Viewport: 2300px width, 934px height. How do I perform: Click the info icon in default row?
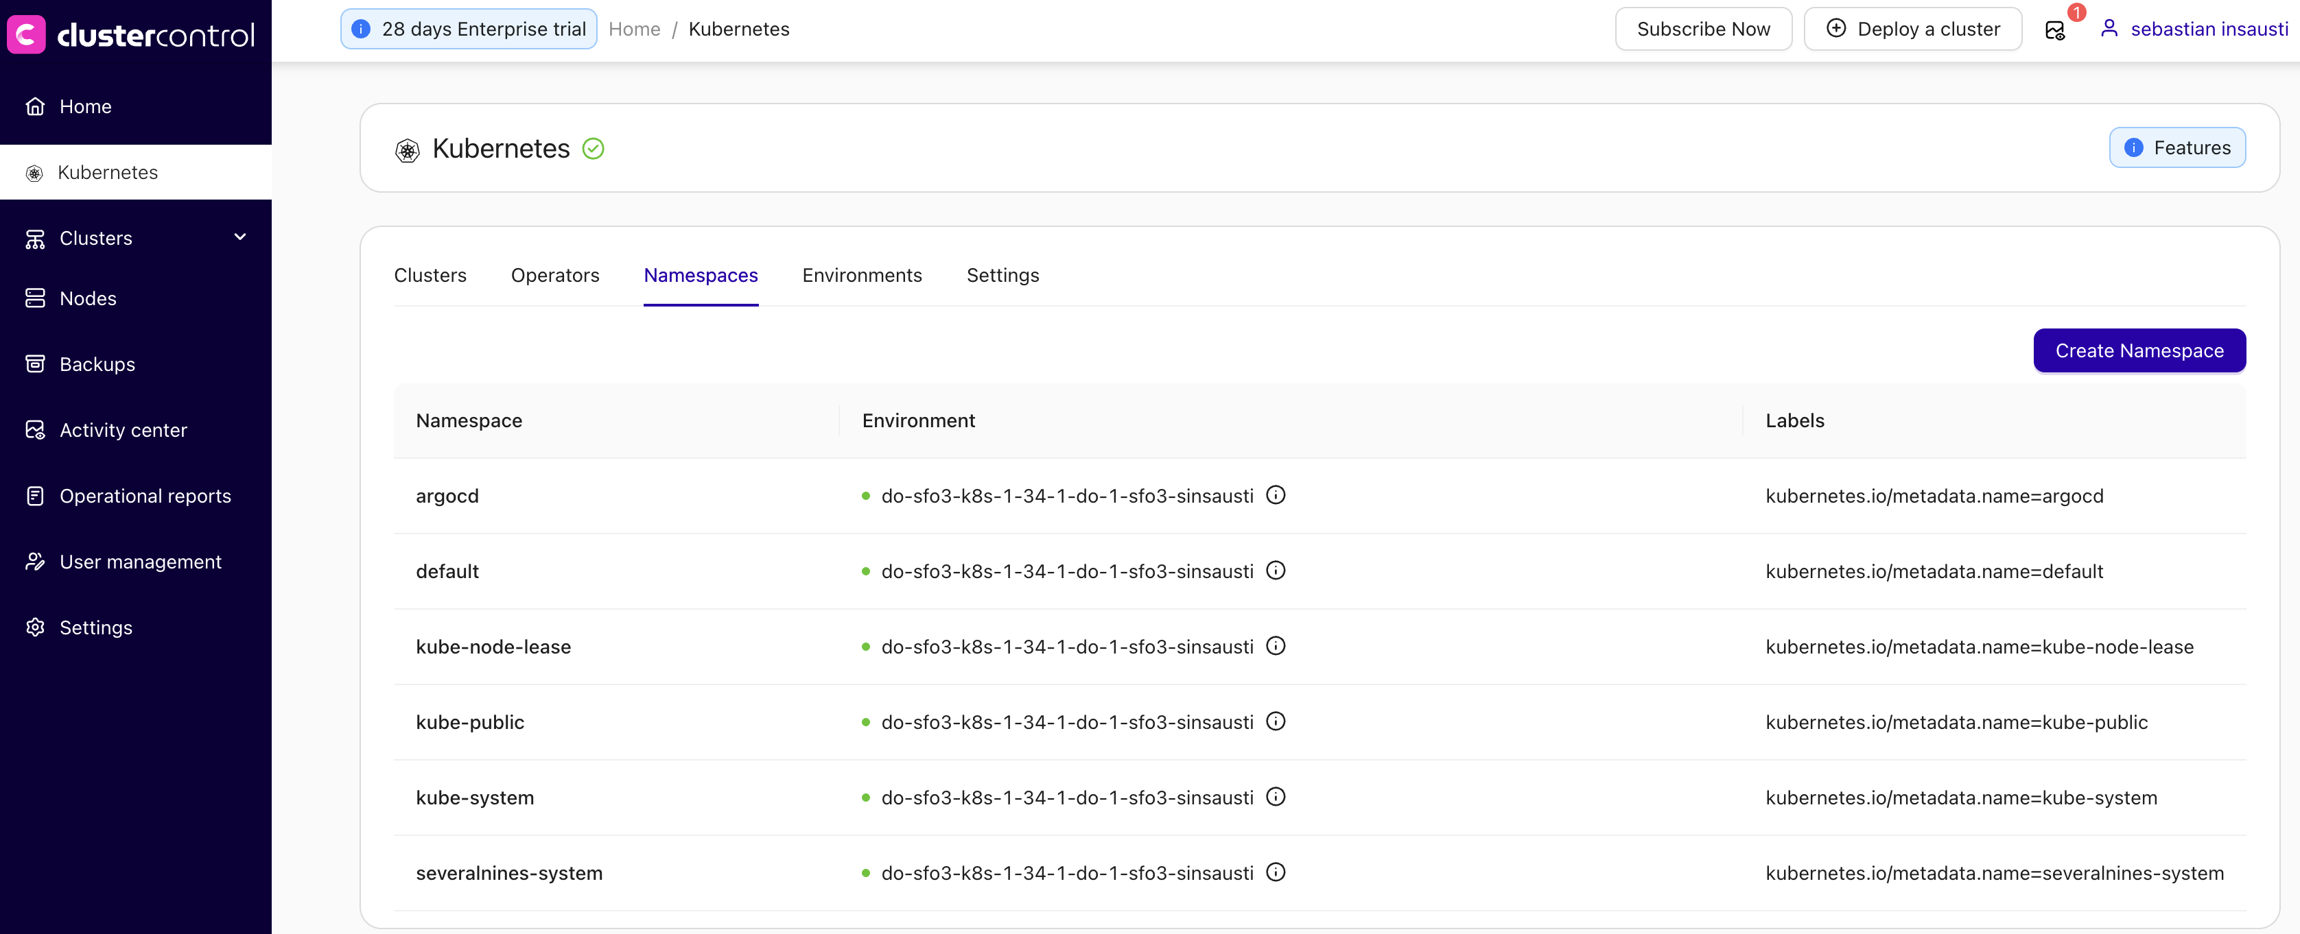(1276, 571)
